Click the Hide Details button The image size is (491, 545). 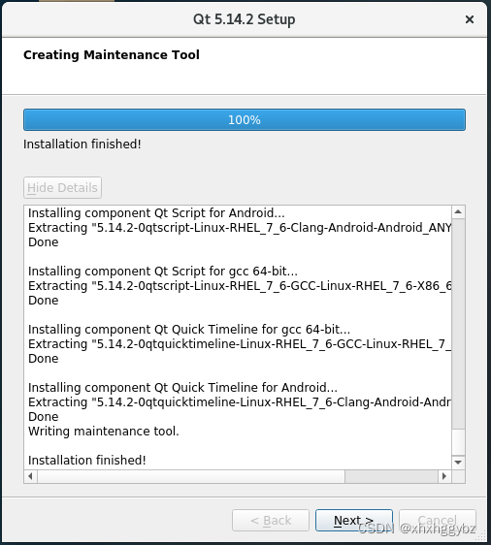(63, 188)
